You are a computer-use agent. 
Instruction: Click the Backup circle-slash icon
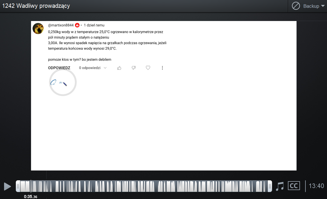coord(296,6)
